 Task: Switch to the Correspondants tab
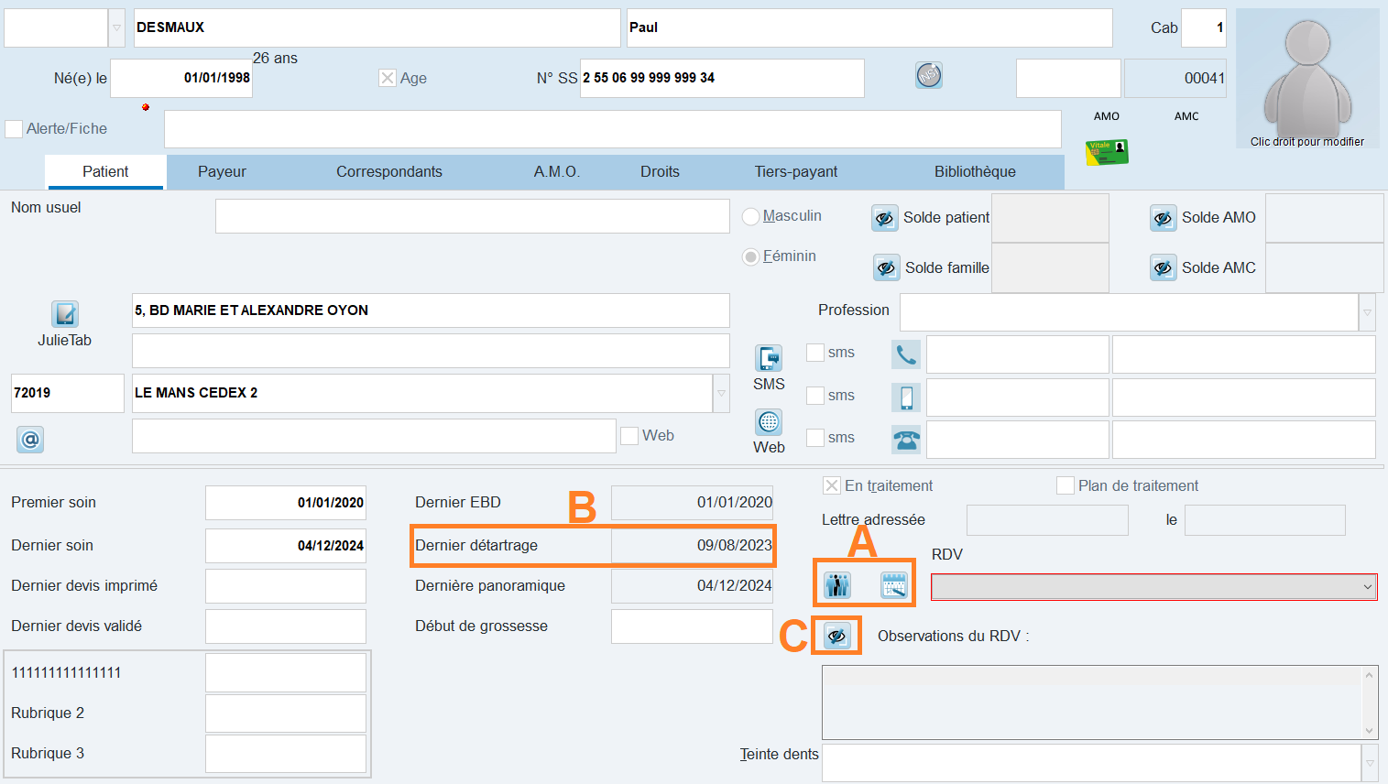[x=388, y=171]
